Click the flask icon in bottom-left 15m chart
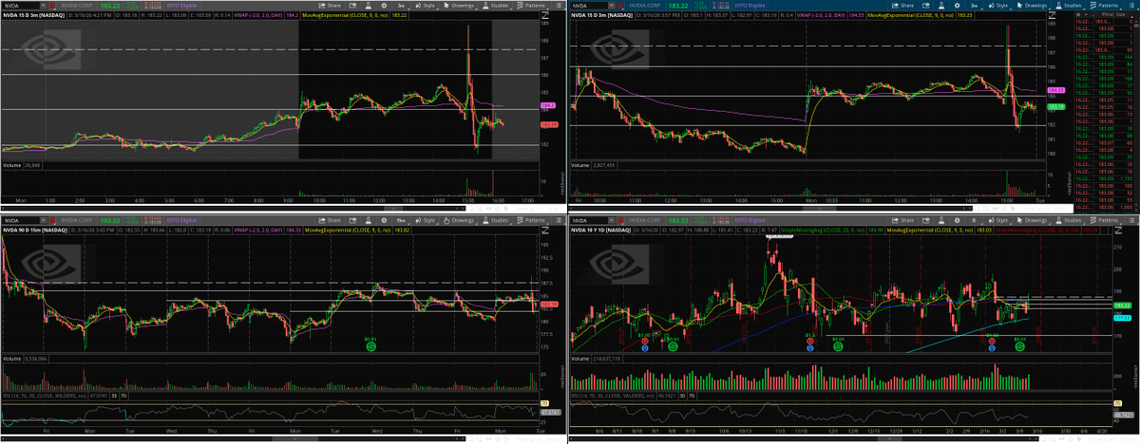The height and width of the screenshot is (444, 1140). (368, 220)
